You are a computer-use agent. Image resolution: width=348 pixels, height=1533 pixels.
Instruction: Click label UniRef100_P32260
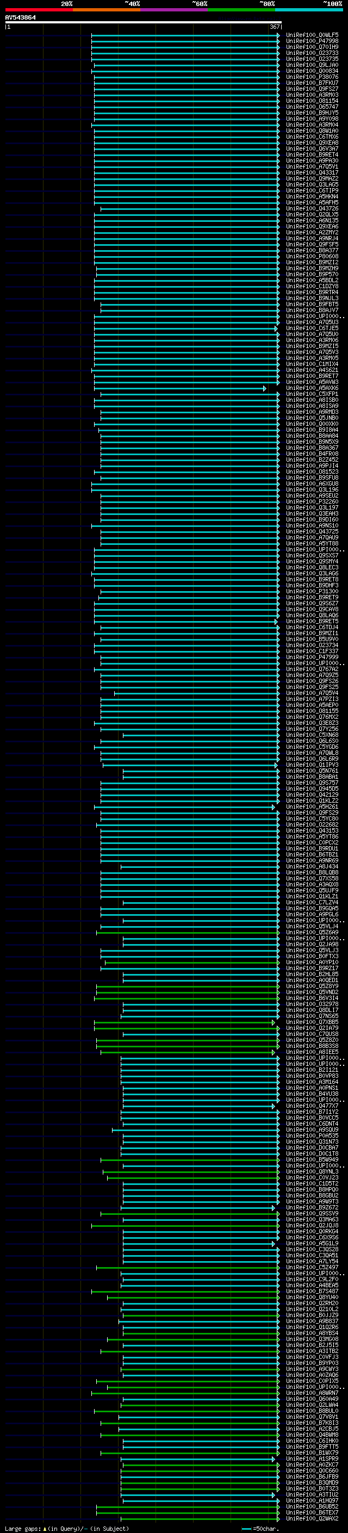point(312,502)
